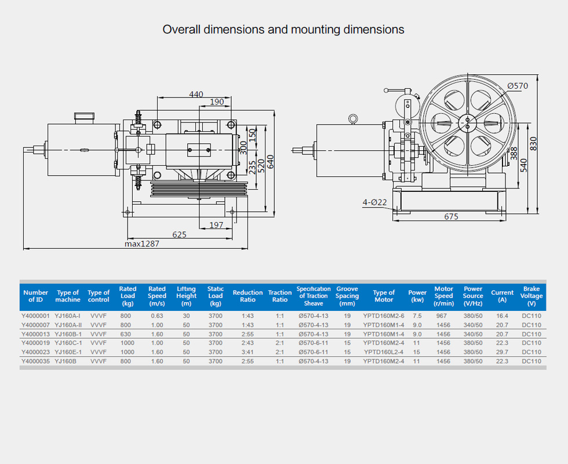This screenshot has width=568, height=464.
Task: Click the Y4000001 ID cell
Action: coord(36,316)
